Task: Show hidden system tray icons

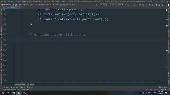Action: pos(141,93)
